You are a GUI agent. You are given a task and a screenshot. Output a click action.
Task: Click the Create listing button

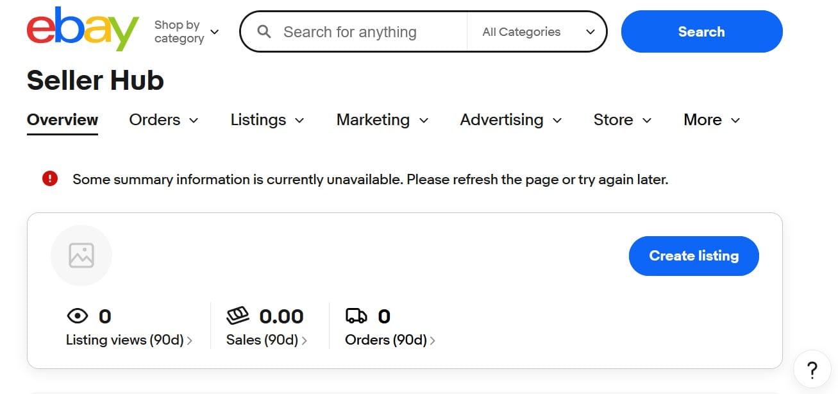[694, 255]
